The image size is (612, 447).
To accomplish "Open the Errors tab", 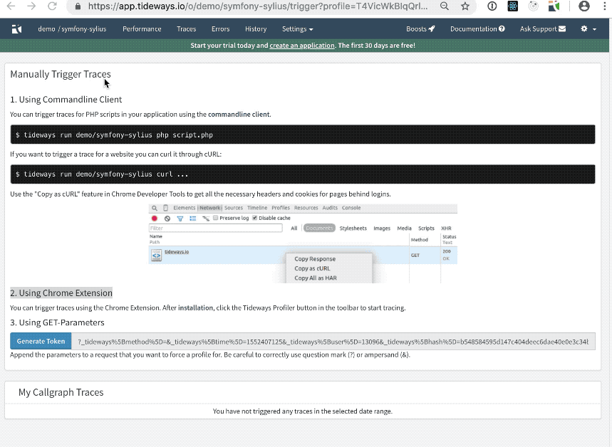I will coord(221,29).
